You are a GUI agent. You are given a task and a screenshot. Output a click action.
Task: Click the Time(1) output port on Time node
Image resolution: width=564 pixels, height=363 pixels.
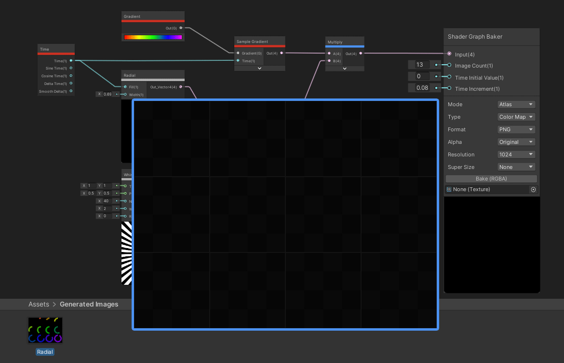point(71,61)
